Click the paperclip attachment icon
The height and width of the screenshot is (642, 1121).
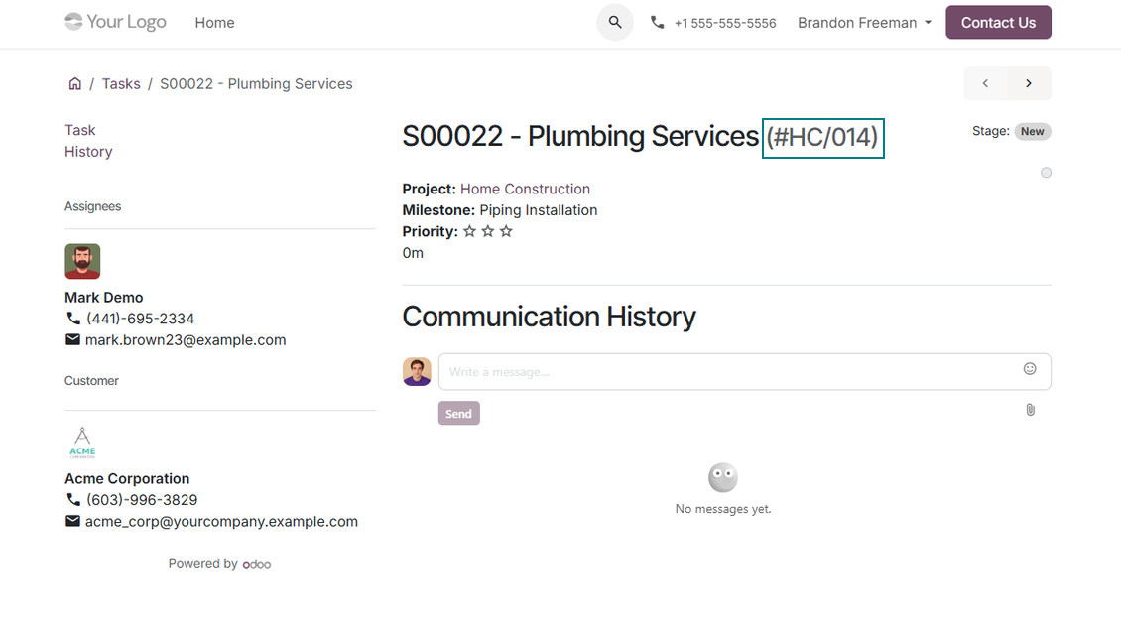(1030, 410)
